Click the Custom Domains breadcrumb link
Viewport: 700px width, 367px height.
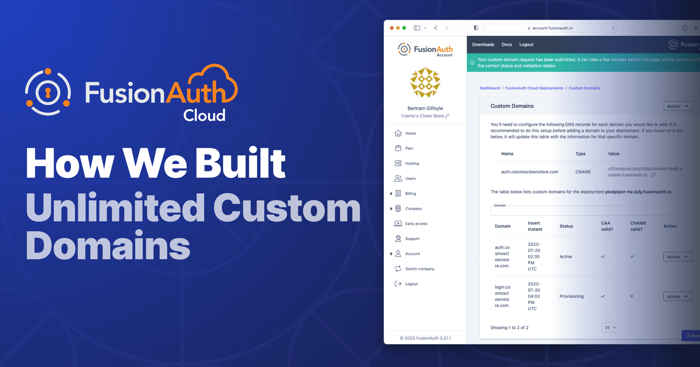point(584,88)
